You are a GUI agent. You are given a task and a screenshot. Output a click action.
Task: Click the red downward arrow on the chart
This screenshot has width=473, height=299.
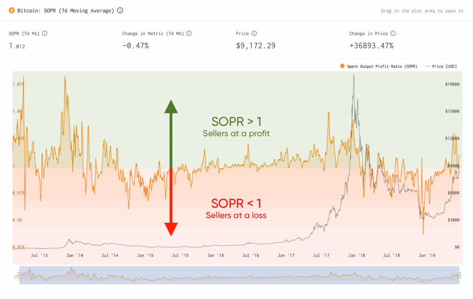171,202
